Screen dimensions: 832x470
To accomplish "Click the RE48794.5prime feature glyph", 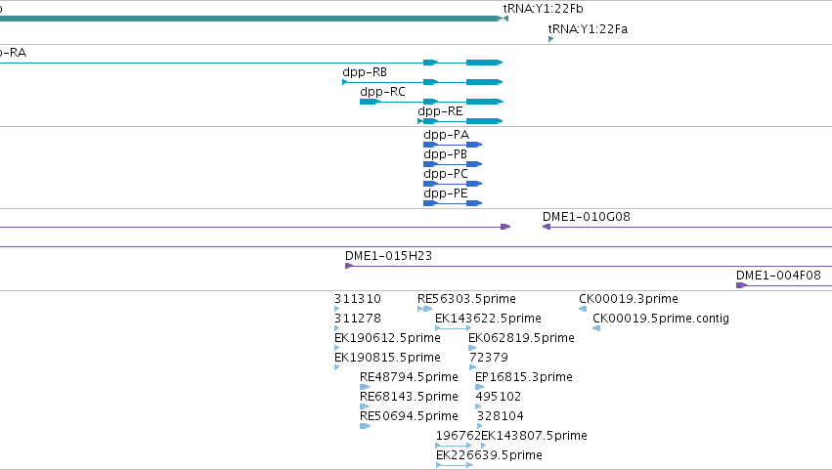I will 365,387.
